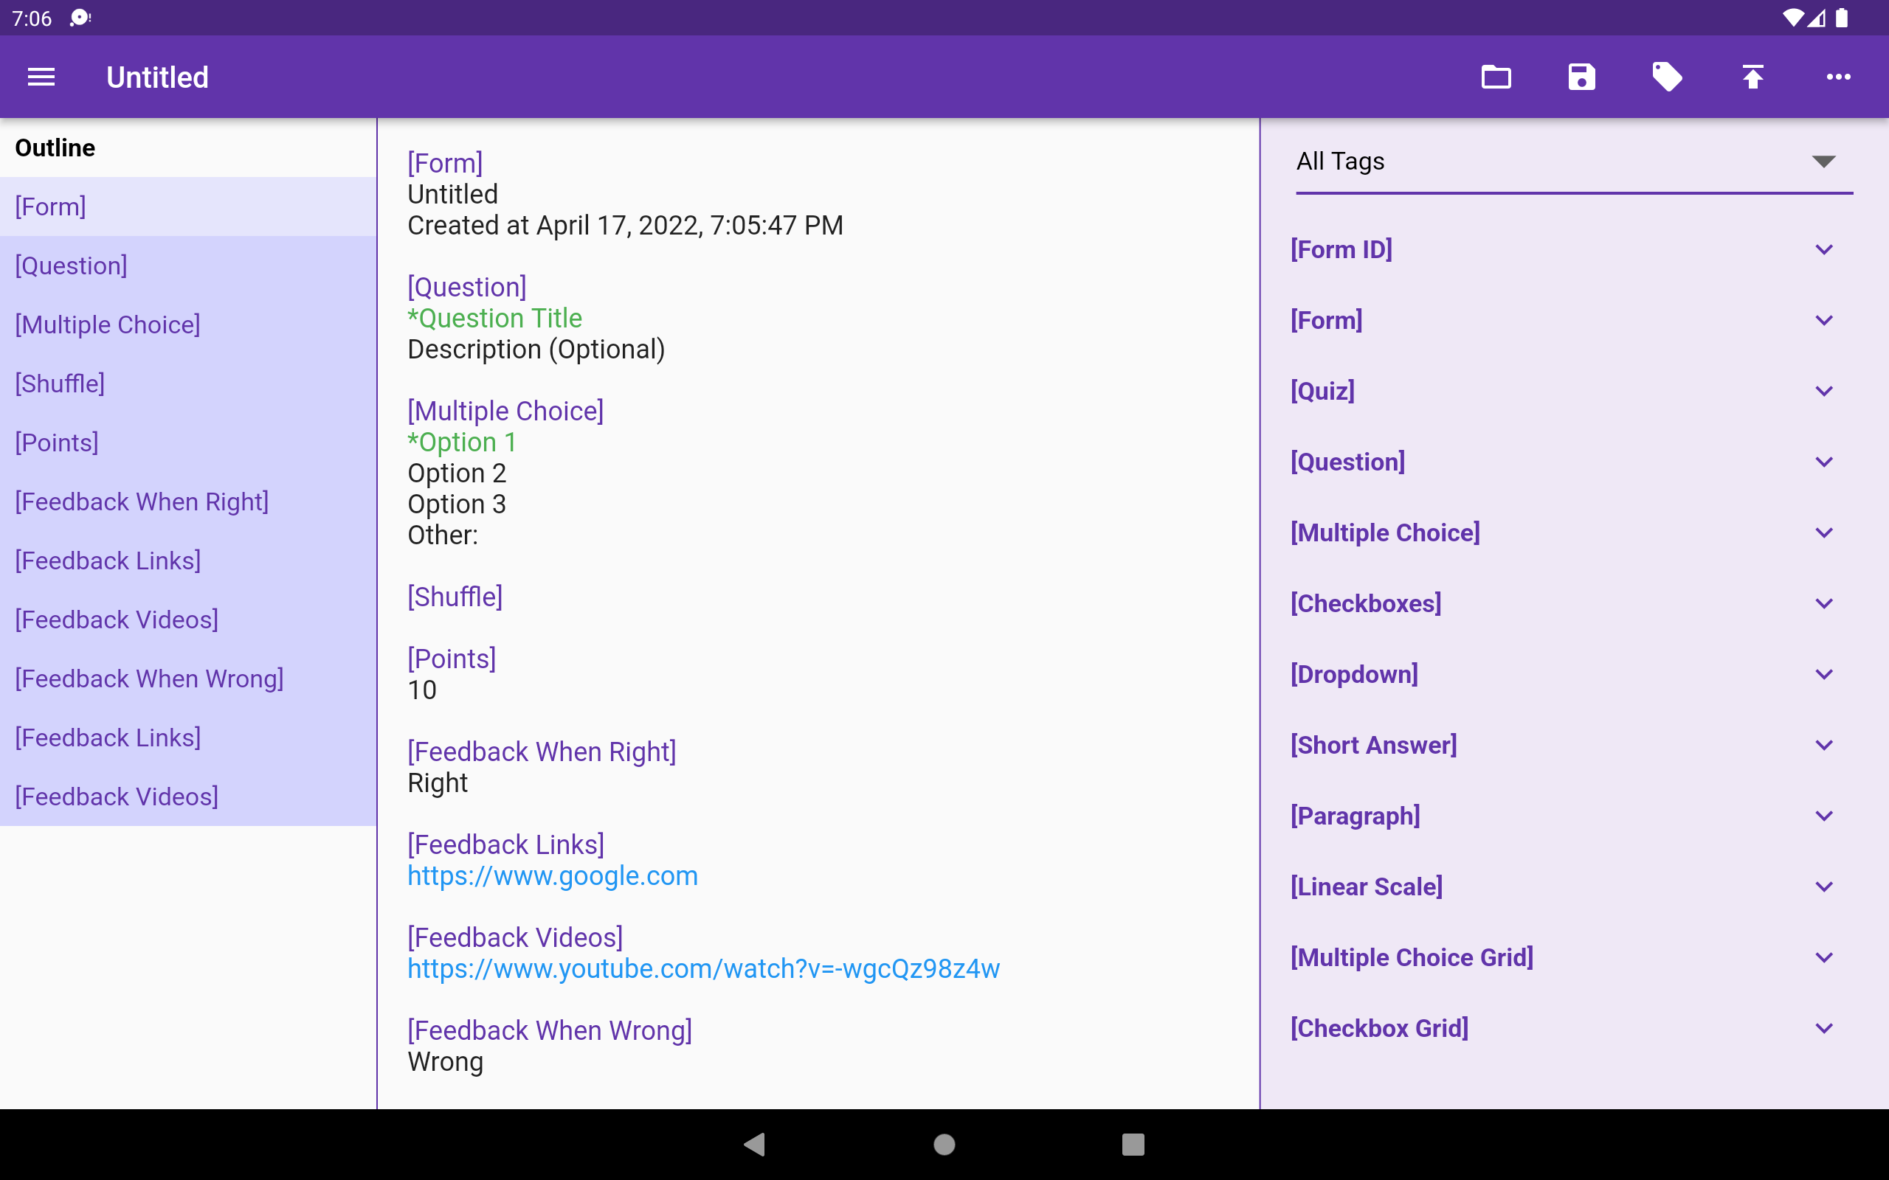The image size is (1889, 1180).
Task: Tap the Android back navigation button
Action: 755,1144
